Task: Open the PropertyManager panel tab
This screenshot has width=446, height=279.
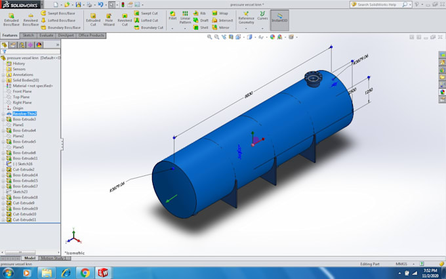Action: click(x=13, y=45)
